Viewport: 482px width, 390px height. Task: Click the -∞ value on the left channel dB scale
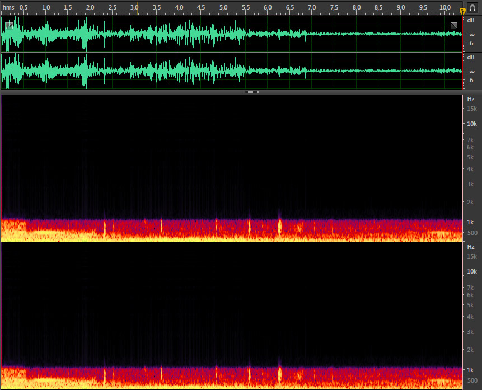pyautogui.click(x=471, y=35)
